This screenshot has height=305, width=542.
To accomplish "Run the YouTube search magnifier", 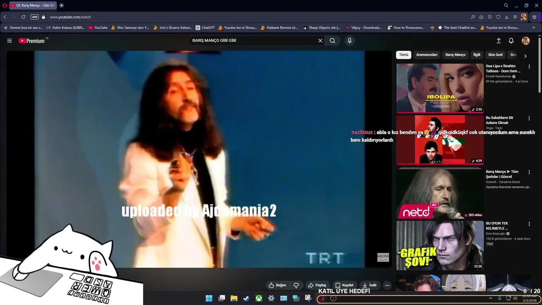I will (332, 41).
